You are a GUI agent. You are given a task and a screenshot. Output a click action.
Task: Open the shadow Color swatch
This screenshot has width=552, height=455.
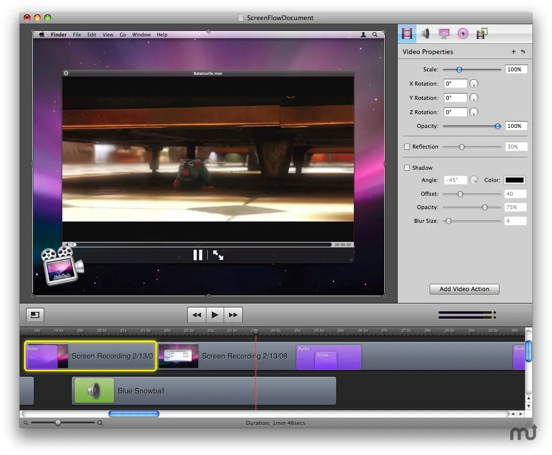coord(514,181)
